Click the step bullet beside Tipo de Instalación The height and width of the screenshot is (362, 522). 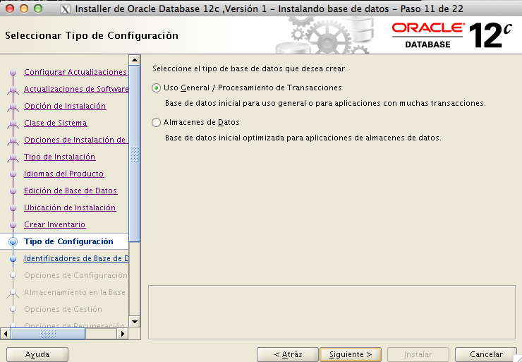13,157
